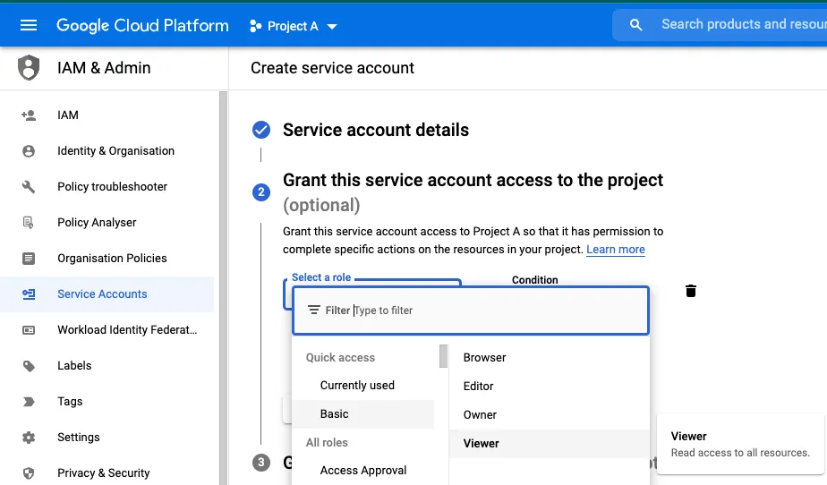Open Policy troubleshooter
The image size is (827, 485).
point(107,187)
